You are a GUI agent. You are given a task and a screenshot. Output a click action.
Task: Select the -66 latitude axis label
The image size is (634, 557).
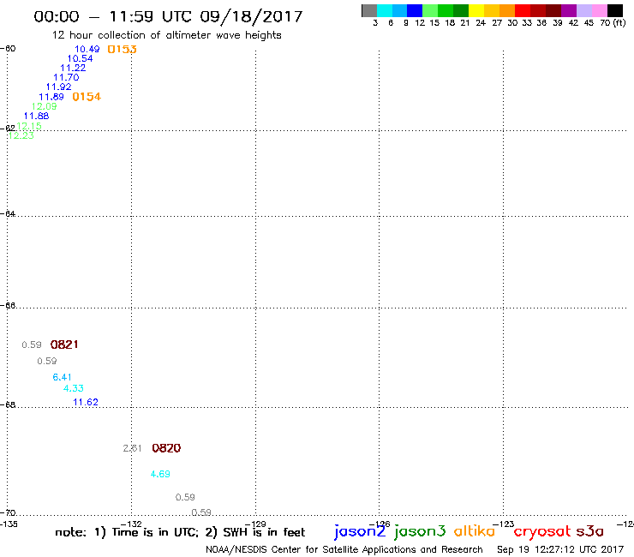[9, 305]
